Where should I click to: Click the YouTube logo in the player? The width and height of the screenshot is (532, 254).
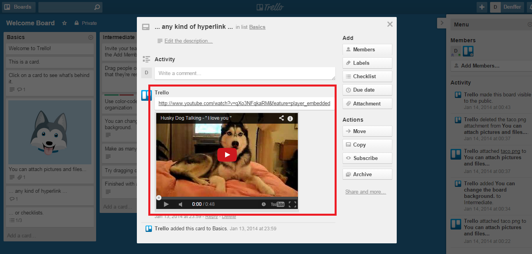tap(278, 204)
